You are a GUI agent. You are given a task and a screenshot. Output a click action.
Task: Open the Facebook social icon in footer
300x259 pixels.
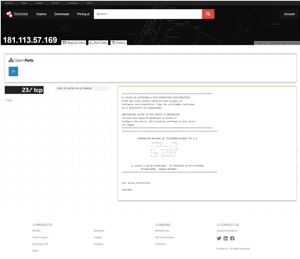pos(232,238)
